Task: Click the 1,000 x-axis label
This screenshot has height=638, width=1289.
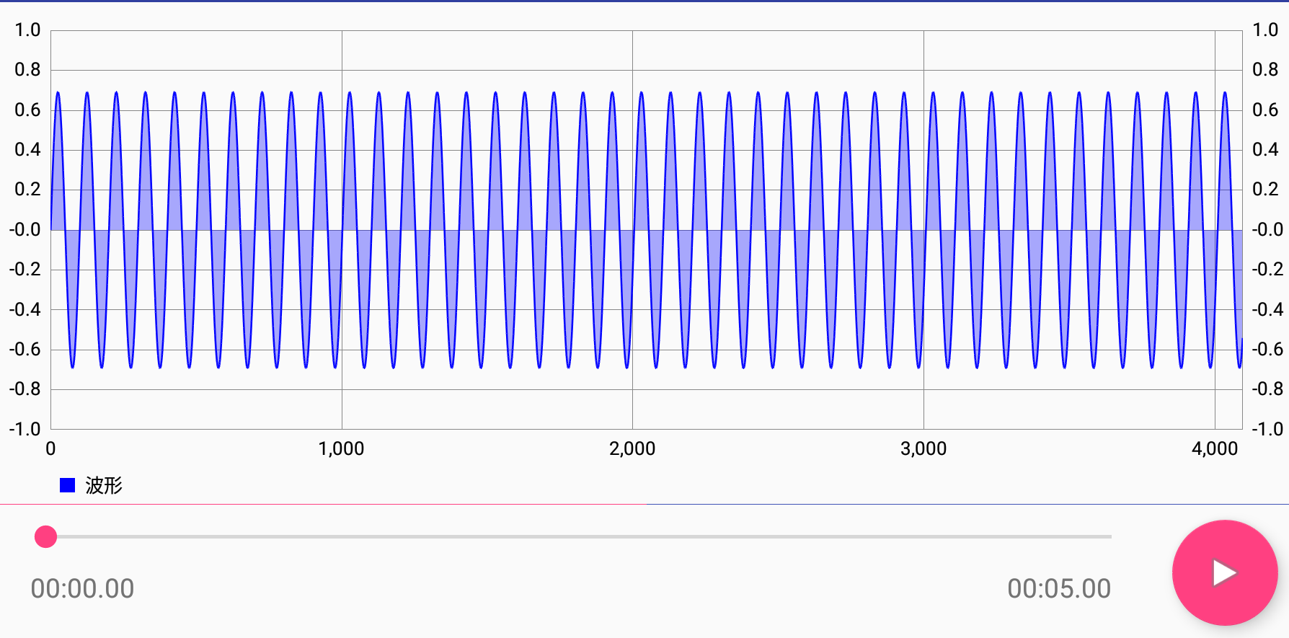Action: point(341,448)
